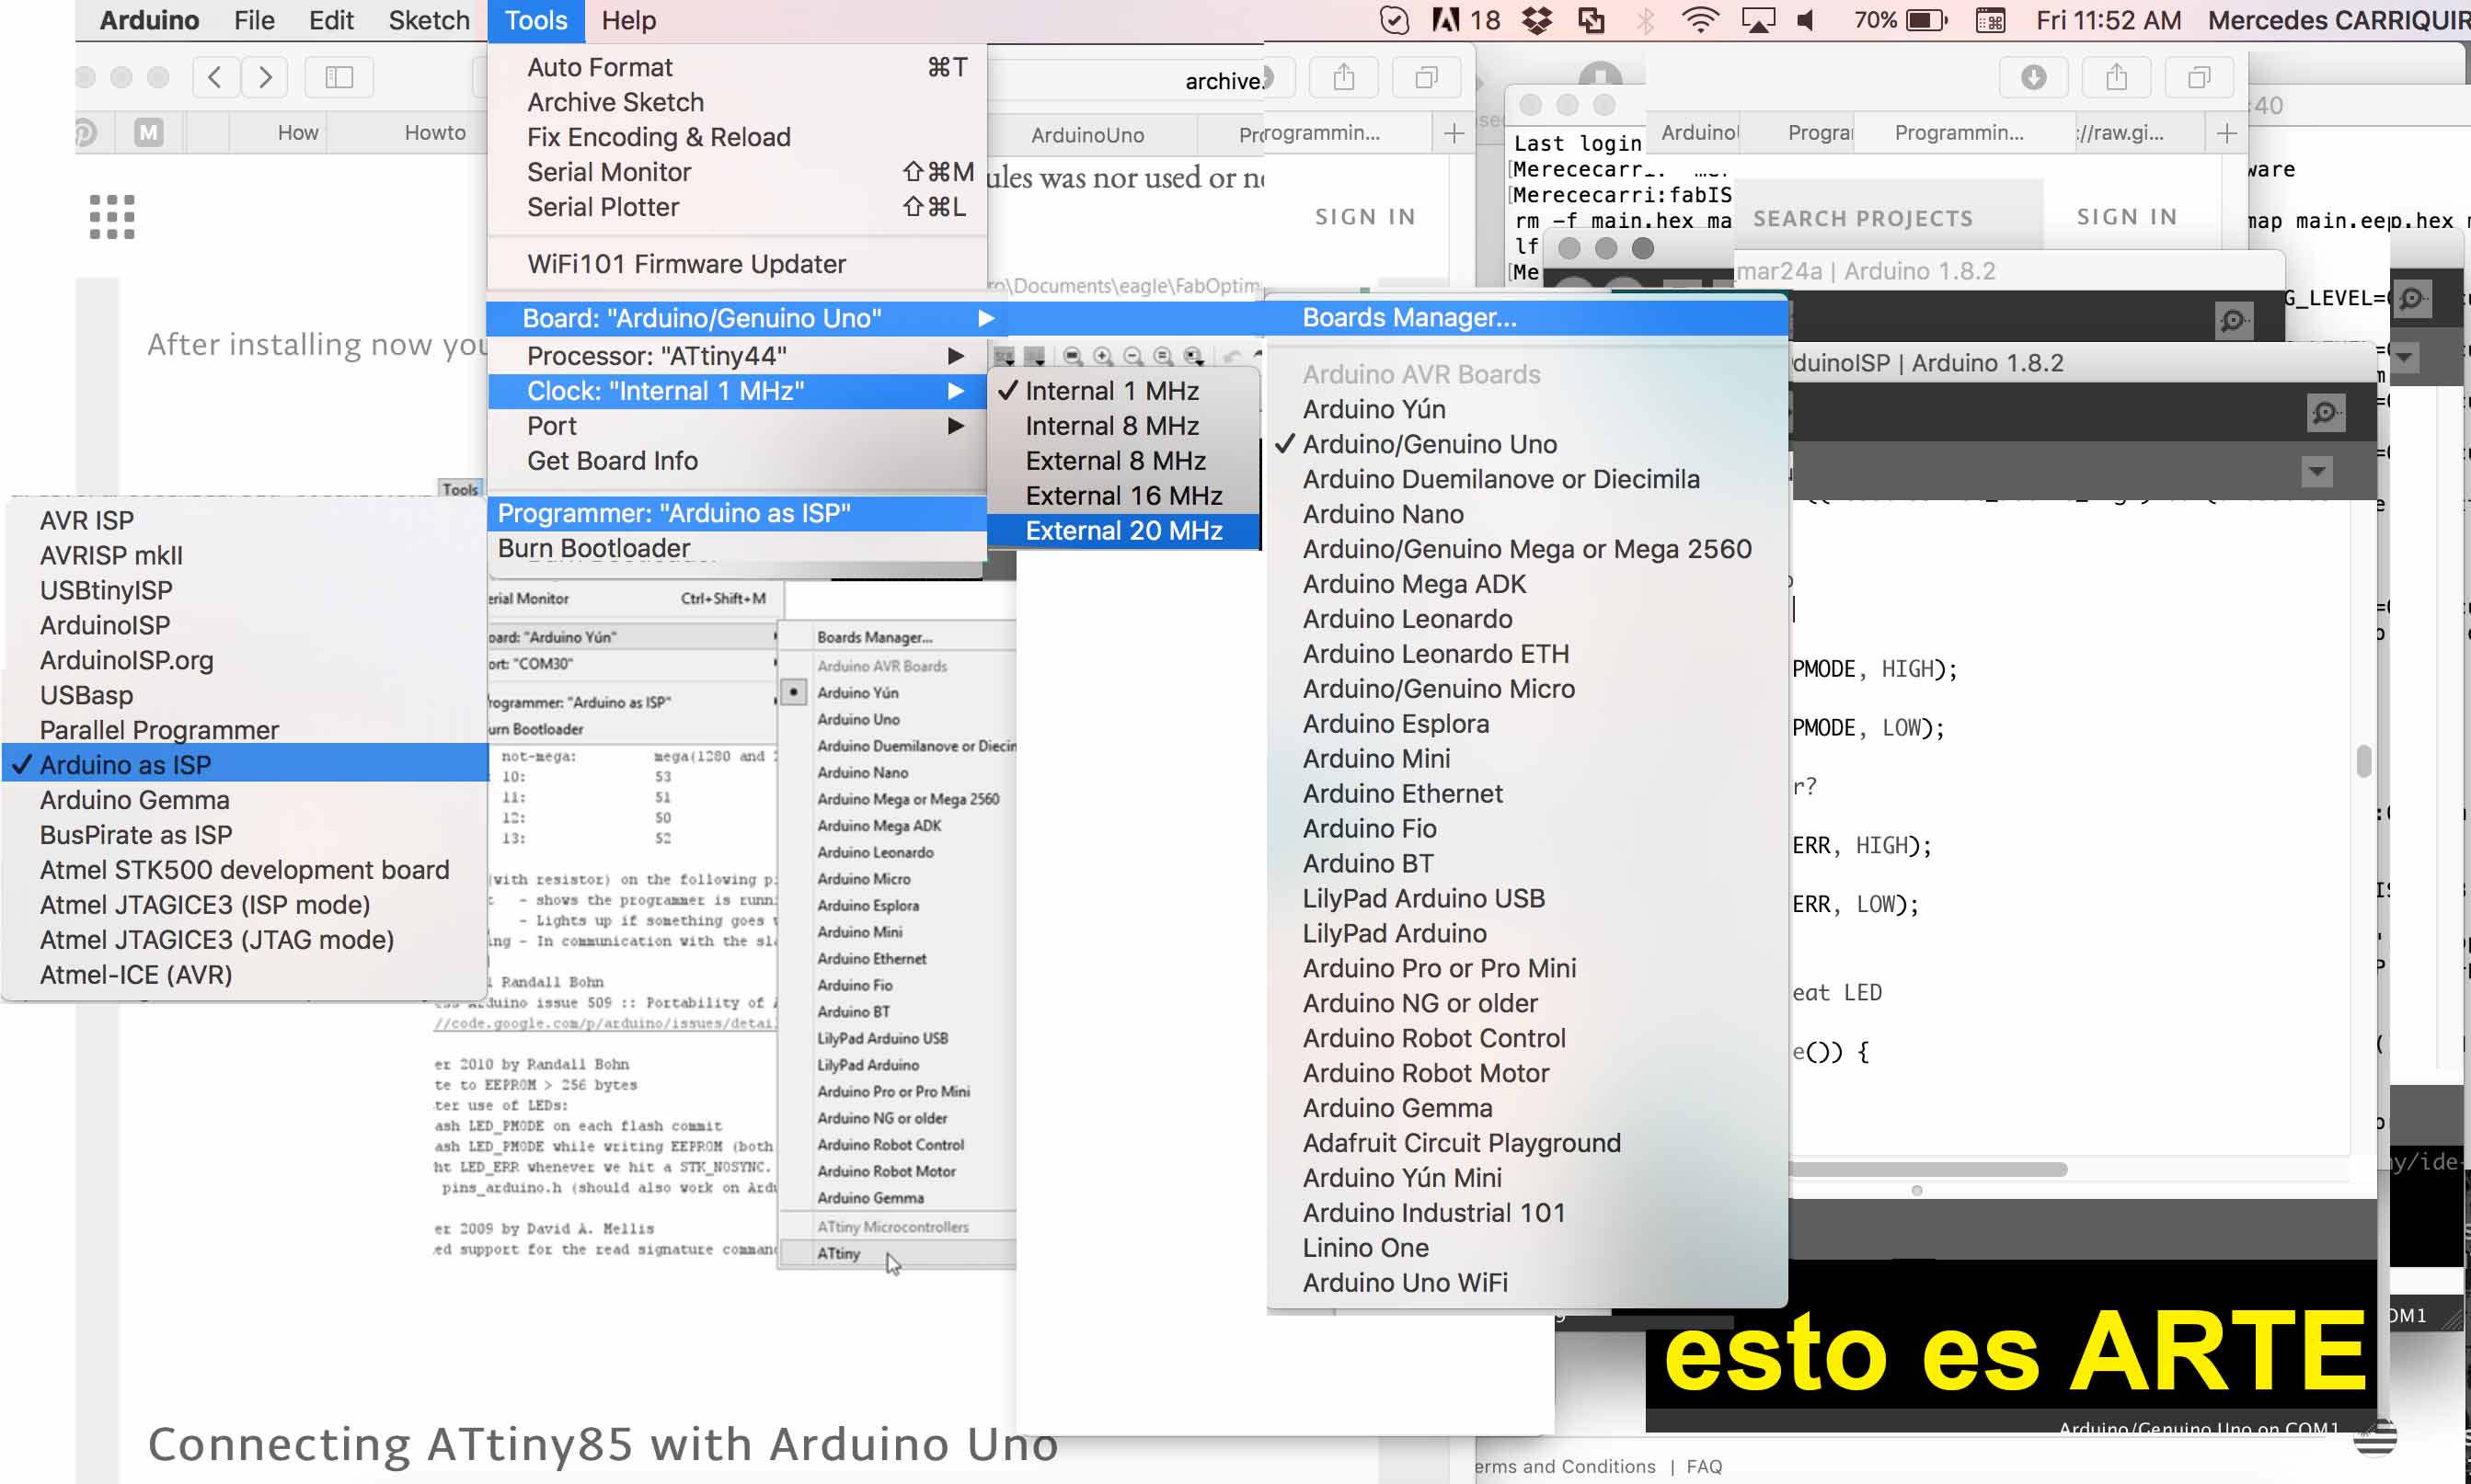Click Eagle zoom-to-fit magnifier icon
2471x1484 pixels.
coord(1073,356)
